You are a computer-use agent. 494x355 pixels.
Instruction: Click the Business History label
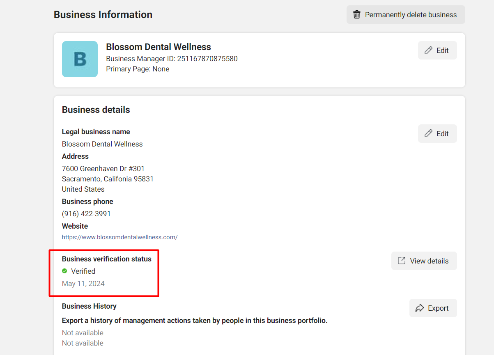coord(89,306)
